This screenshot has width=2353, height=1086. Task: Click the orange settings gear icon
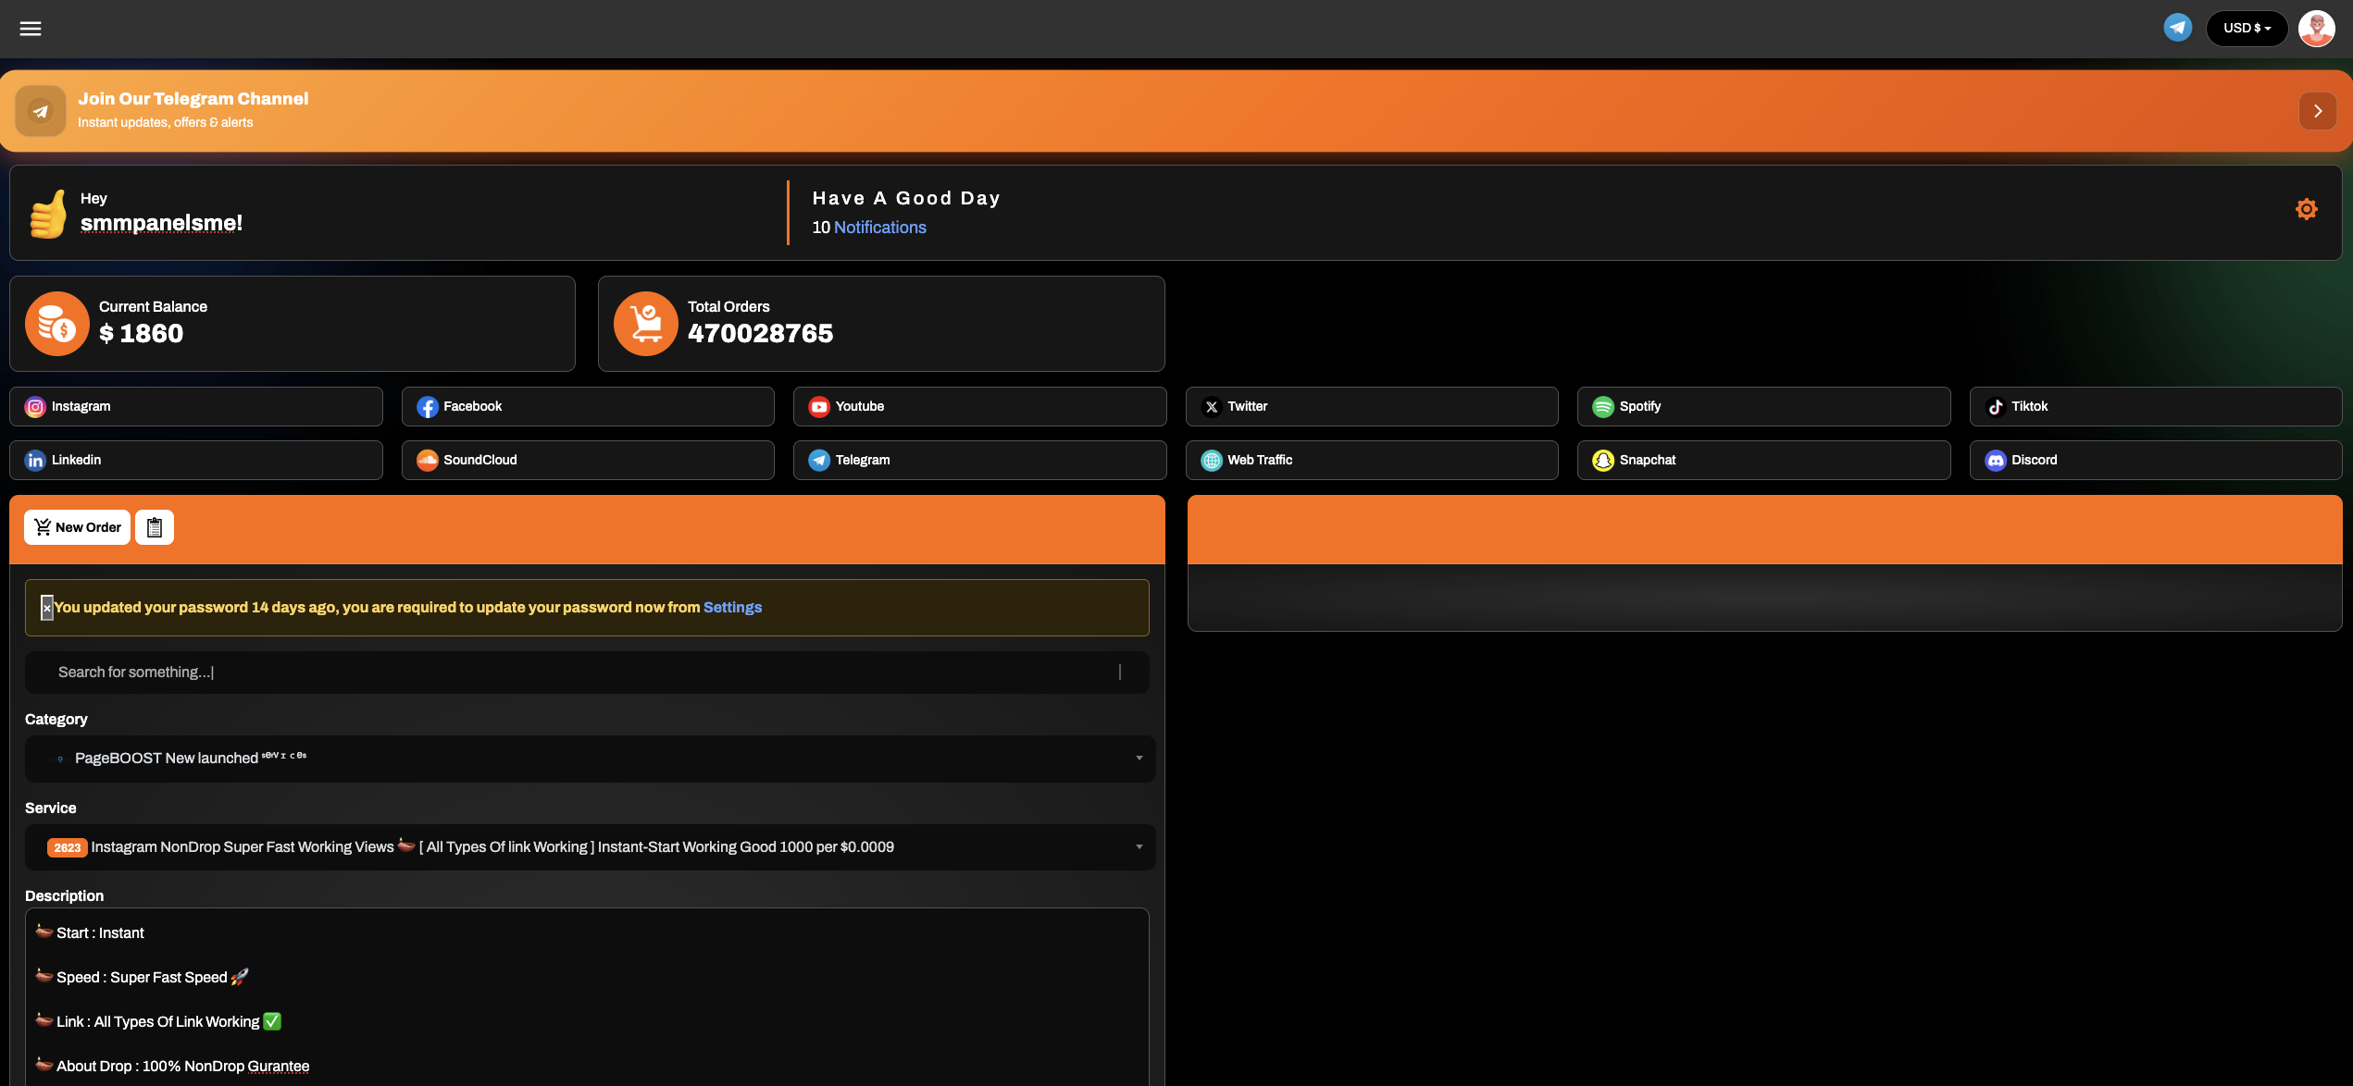click(2306, 209)
